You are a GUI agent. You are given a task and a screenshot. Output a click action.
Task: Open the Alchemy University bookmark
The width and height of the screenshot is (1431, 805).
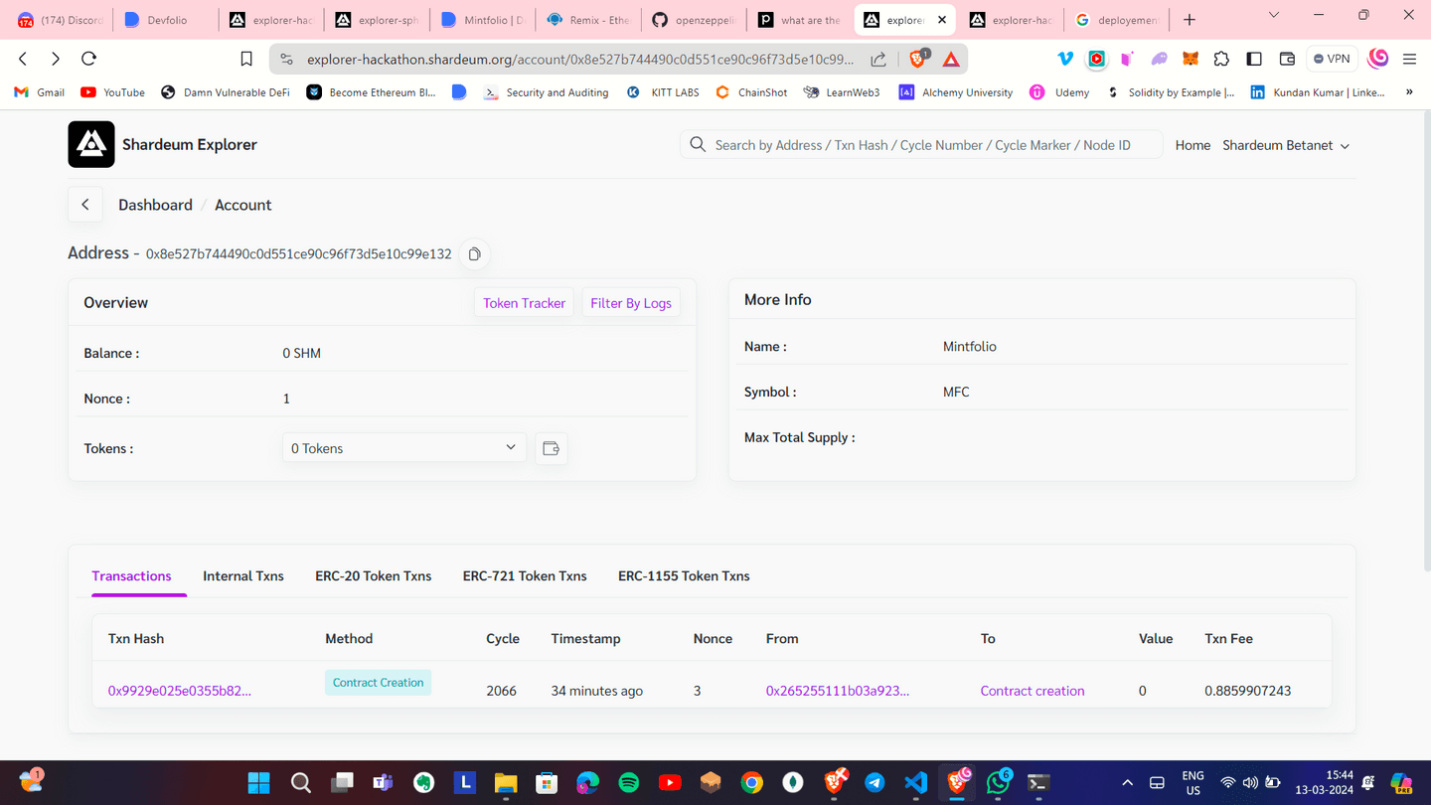click(x=955, y=92)
